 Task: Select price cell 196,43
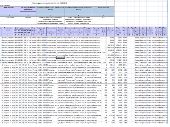pos(111,75)
